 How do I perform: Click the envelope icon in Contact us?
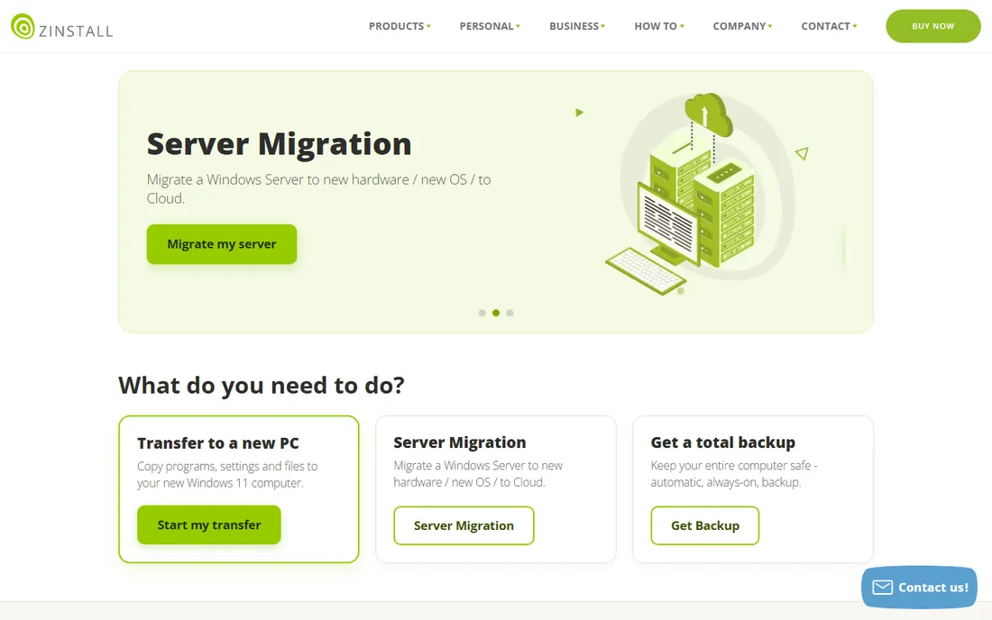point(883,588)
